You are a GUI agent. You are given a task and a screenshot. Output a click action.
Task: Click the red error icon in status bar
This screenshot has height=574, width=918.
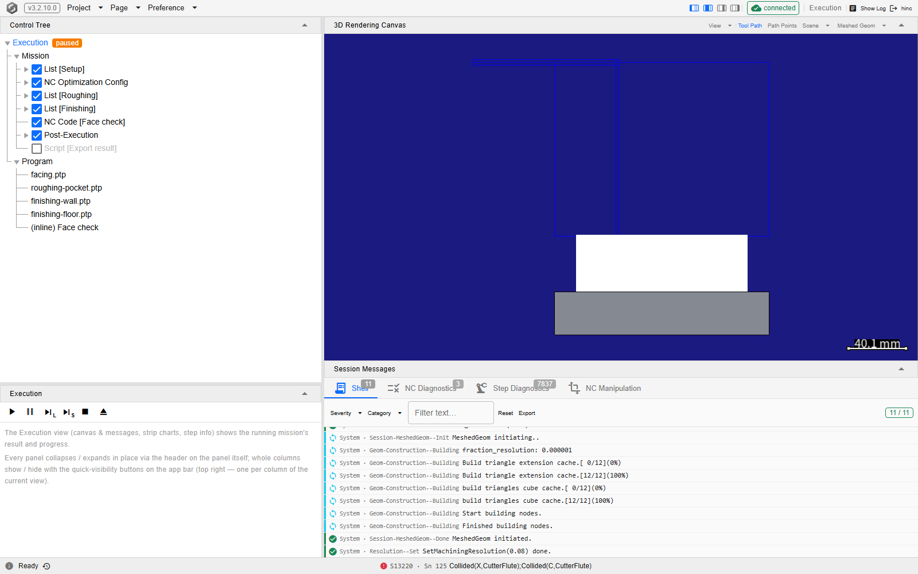tap(383, 566)
